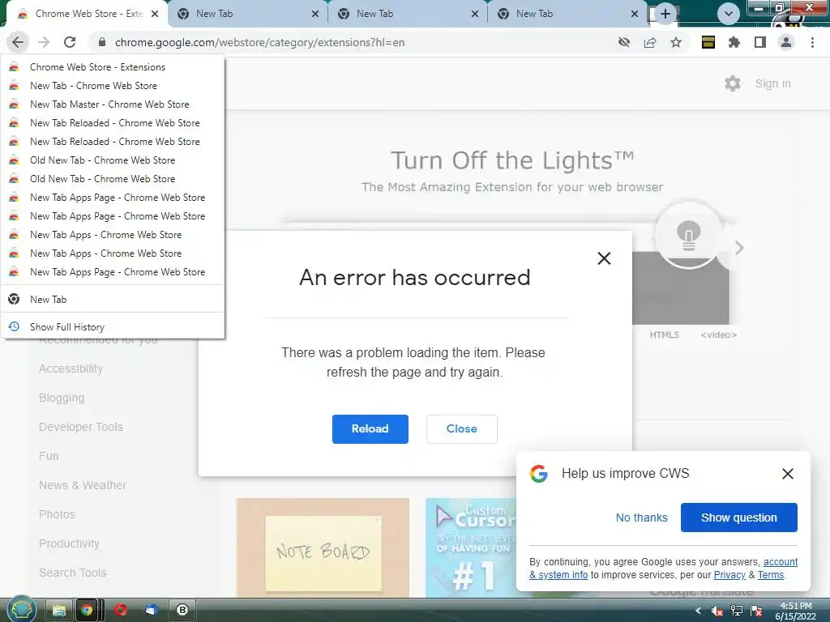Dismiss the error dialog with the X
The height and width of the screenshot is (622, 830).
(x=604, y=258)
